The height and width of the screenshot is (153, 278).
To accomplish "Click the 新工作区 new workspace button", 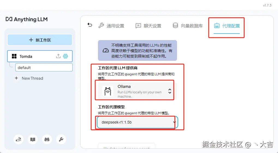I will pyautogui.click(x=40, y=40).
